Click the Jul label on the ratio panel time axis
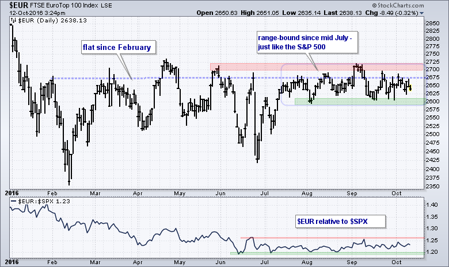The image size is (449, 267). point(265,262)
